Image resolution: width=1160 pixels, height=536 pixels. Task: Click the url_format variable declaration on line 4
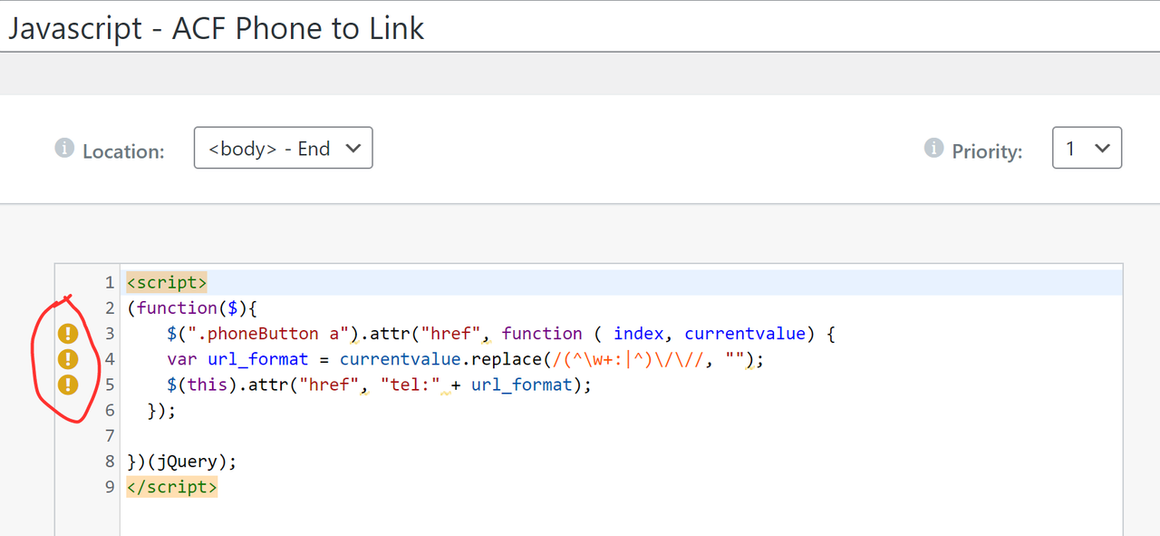(258, 359)
